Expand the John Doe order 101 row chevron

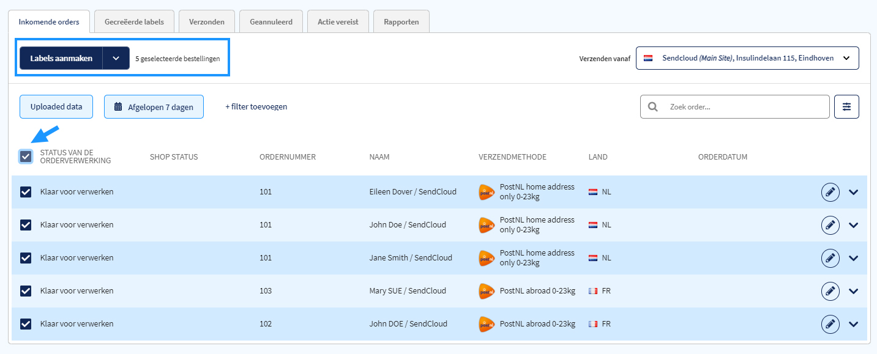pyautogui.click(x=854, y=225)
